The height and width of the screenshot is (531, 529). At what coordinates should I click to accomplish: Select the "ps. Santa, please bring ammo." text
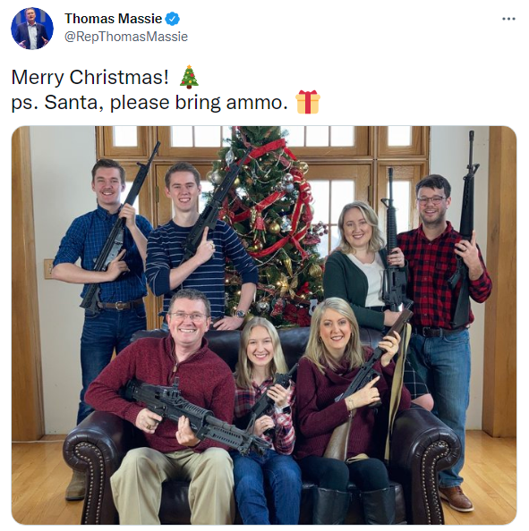point(149,102)
